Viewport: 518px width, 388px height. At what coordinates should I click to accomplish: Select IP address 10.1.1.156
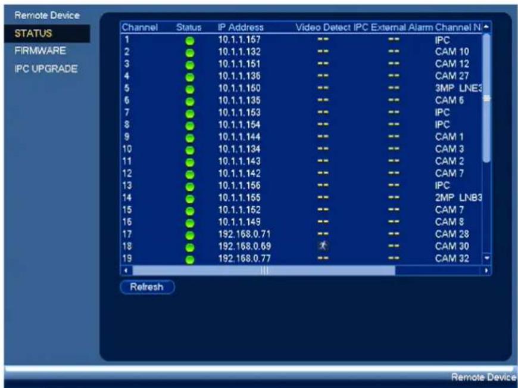tap(239, 185)
